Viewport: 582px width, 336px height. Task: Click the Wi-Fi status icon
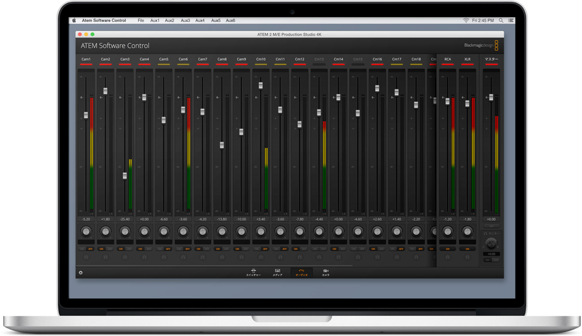click(466, 20)
